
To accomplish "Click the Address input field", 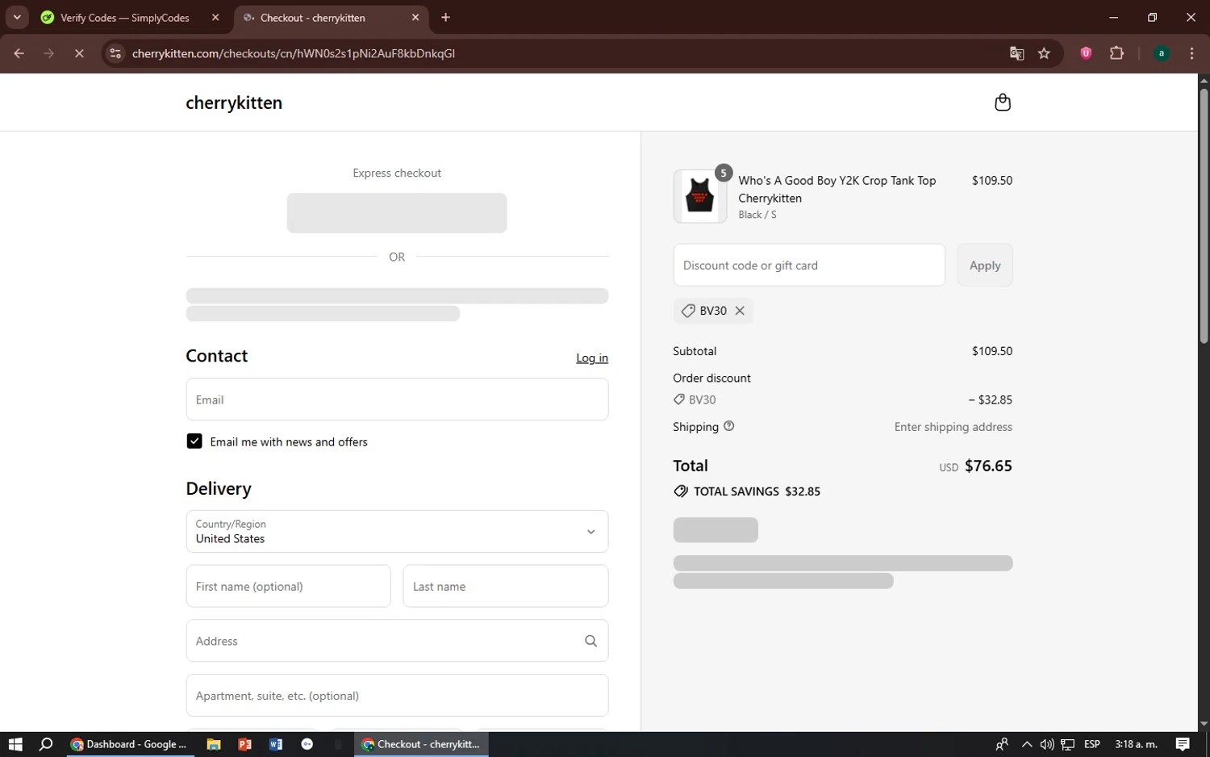I will 397,641.
